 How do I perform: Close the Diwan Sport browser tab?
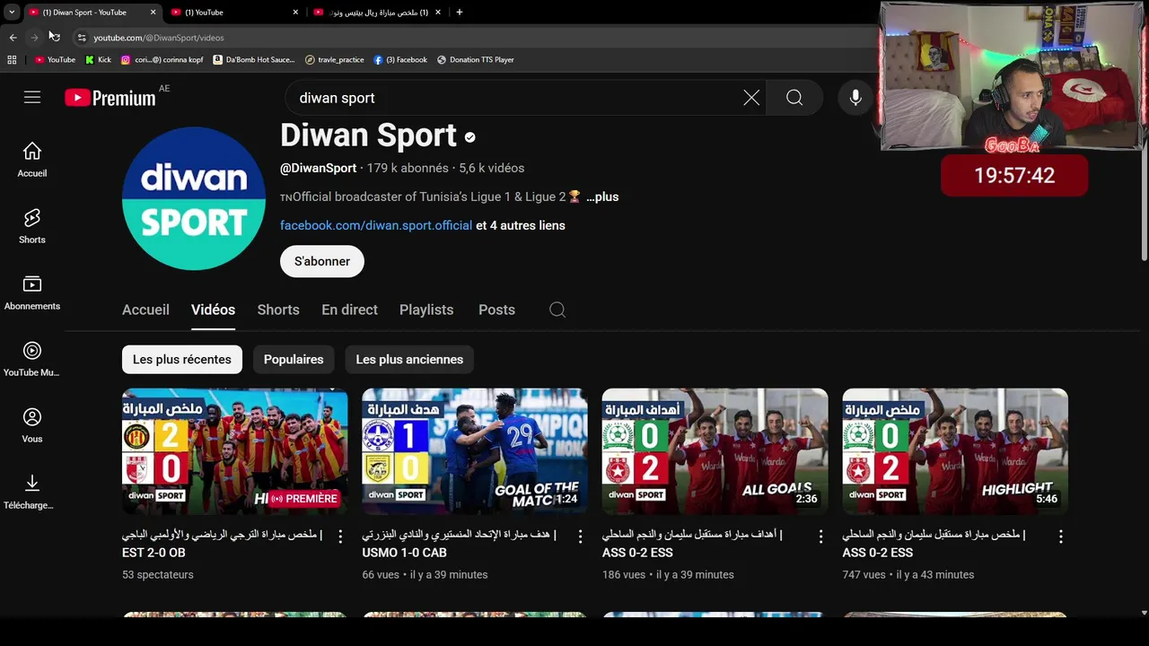pos(153,13)
